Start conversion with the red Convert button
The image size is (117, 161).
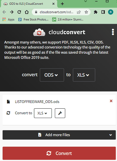click(x=59, y=153)
